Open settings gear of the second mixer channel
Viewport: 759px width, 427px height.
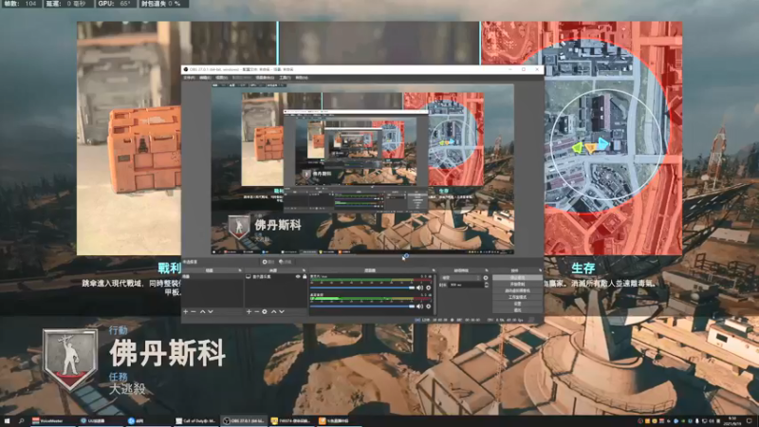(x=428, y=306)
